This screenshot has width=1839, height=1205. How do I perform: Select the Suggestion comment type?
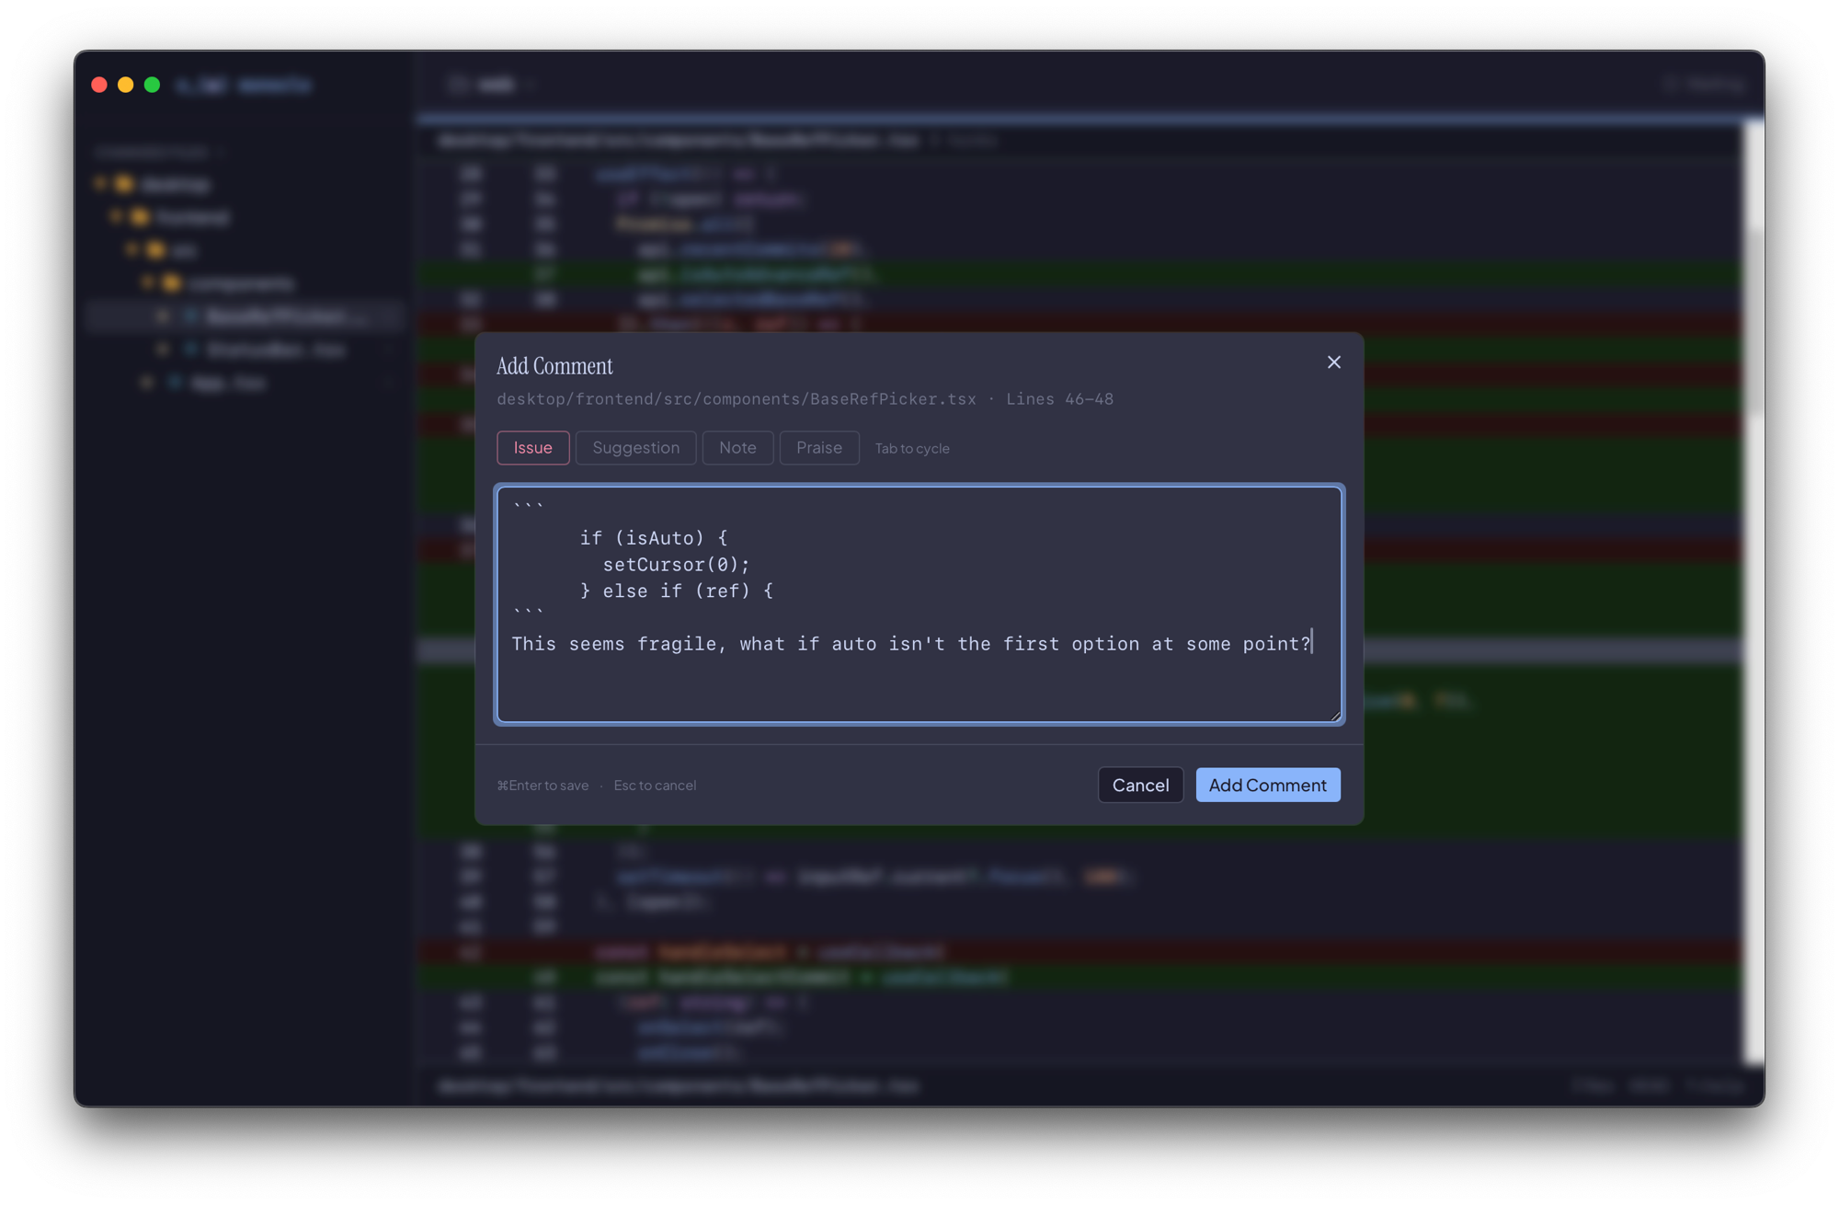[635, 448]
